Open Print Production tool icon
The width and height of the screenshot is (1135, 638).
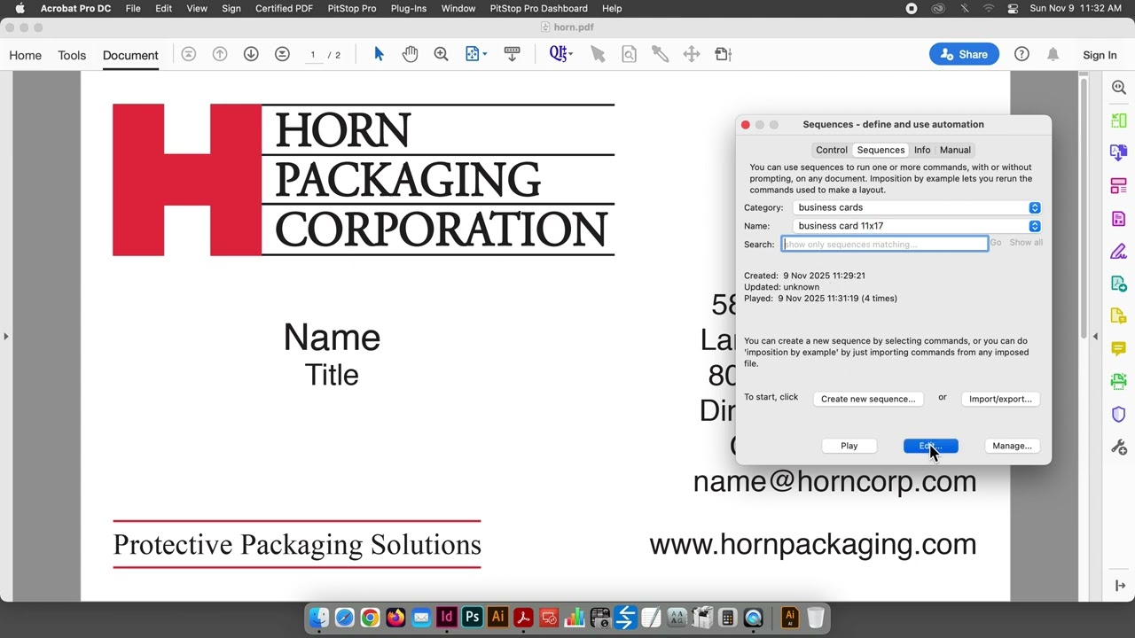coord(1119,382)
